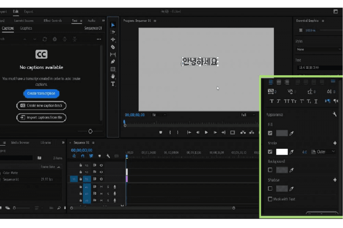Open the Libraries tab
Screen dimensions: 343x228
coord(46,143)
